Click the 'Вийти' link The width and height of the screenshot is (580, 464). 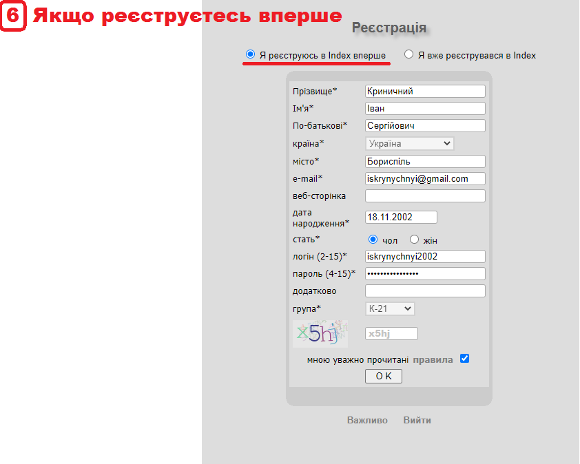point(417,420)
